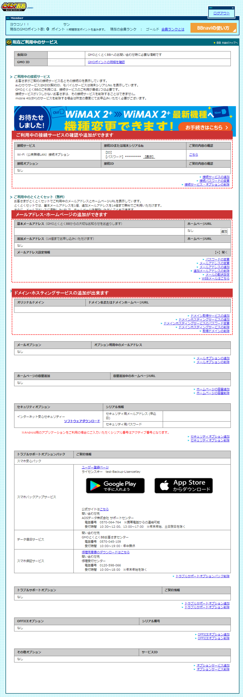Click OFFICEオプション追加 link

click(213, 634)
